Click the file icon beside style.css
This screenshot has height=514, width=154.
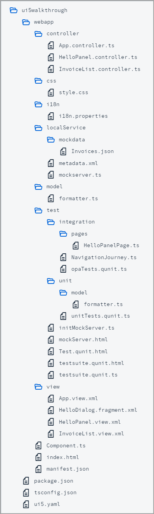click(x=51, y=93)
